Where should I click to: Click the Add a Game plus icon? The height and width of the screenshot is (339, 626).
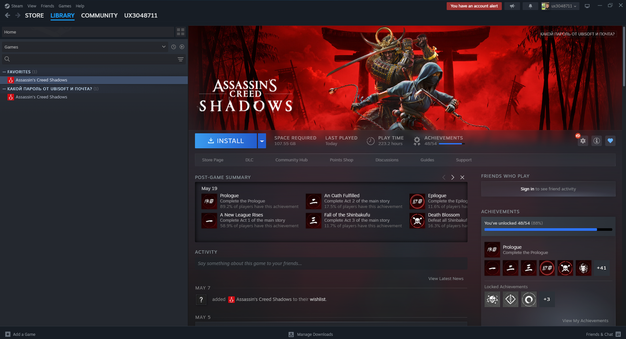point(7,334)
